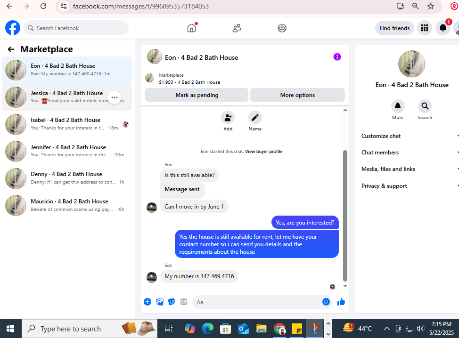This screenshot has height=338, width=459.
Task: Open Outlook from taskbar
Action: [x=243, y=329]
